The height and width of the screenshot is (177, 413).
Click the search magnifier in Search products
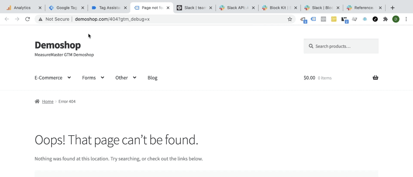point(311,46)
